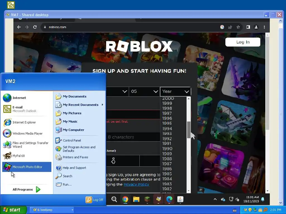Viewport: 286px width, 214px height.
Task: Click shared desktop window scroll down arrow
Action: (280, 202)
